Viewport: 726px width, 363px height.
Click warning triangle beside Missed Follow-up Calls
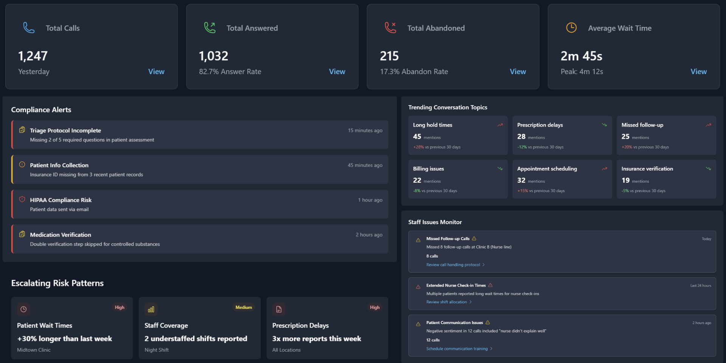point(474,238)
